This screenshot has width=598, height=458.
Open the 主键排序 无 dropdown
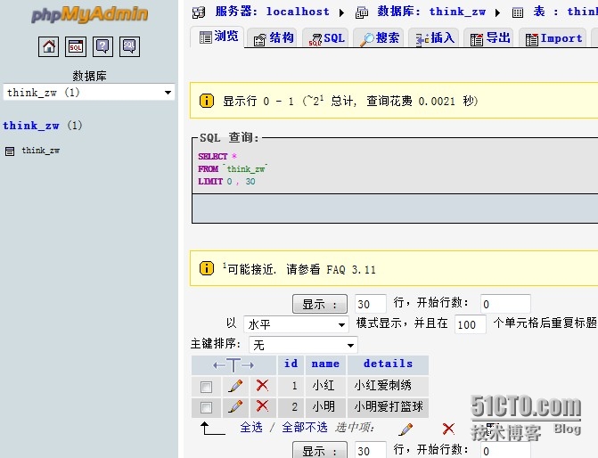pos(303,345)
